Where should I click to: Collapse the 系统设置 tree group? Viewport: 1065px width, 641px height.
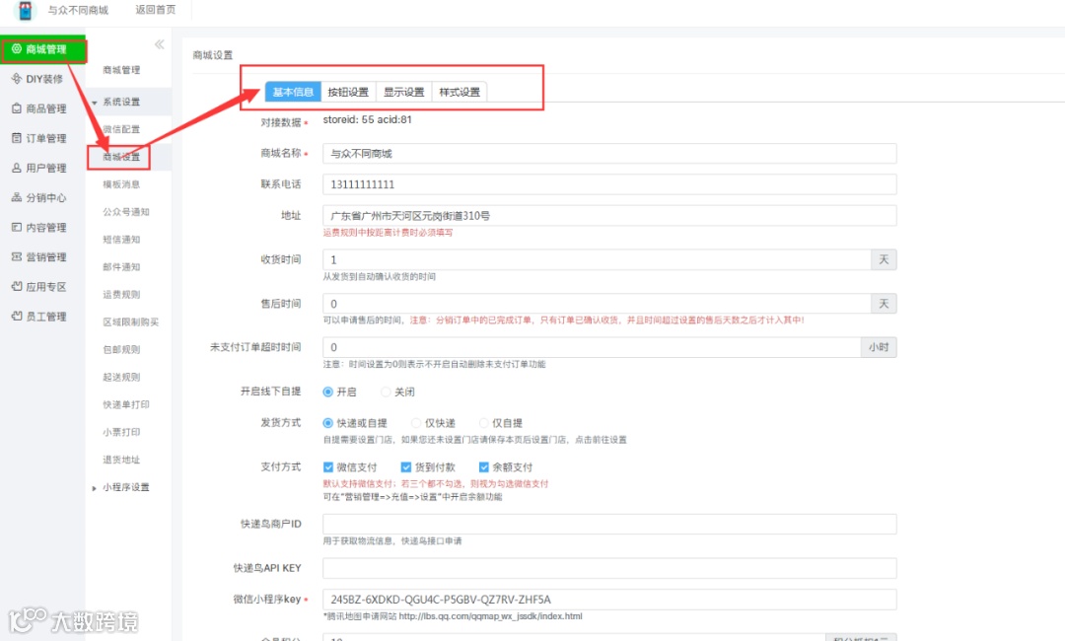coord(95,103)
